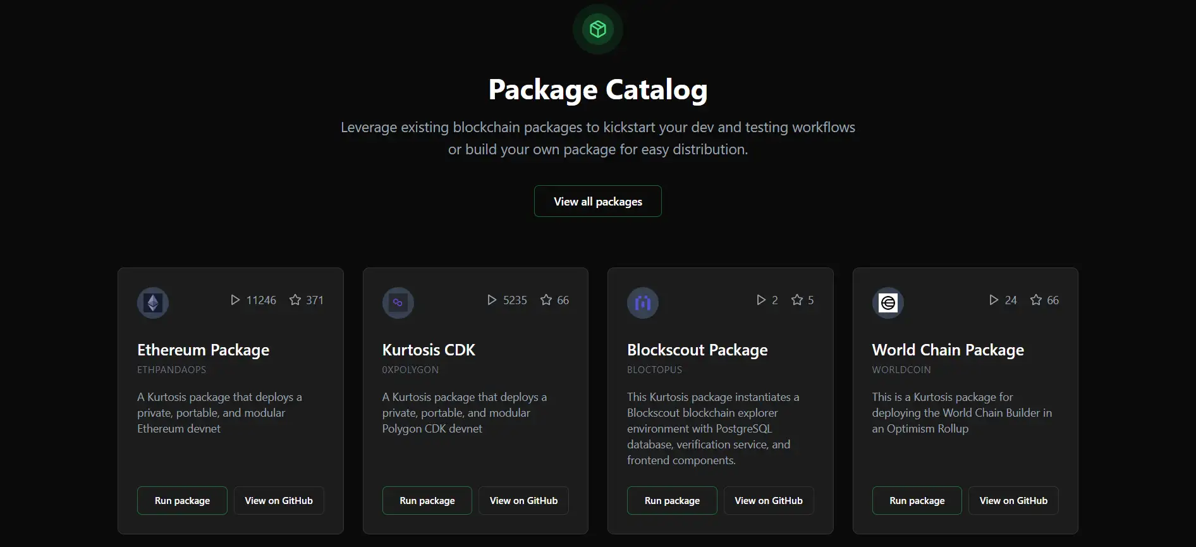Screen dimensions: 1196x547
Task: View World Chain Package on GitHub
Action: point(1013,500)
